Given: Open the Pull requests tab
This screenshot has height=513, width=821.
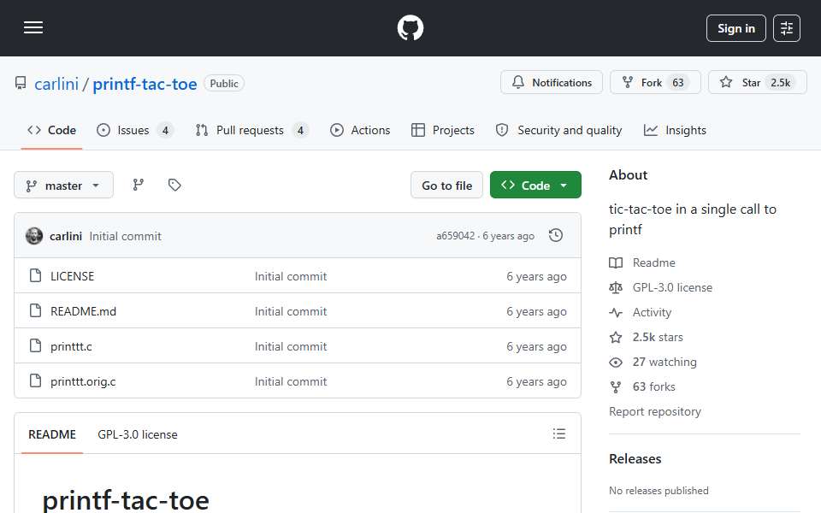Looking at the screenshot, I should point(251,130).
